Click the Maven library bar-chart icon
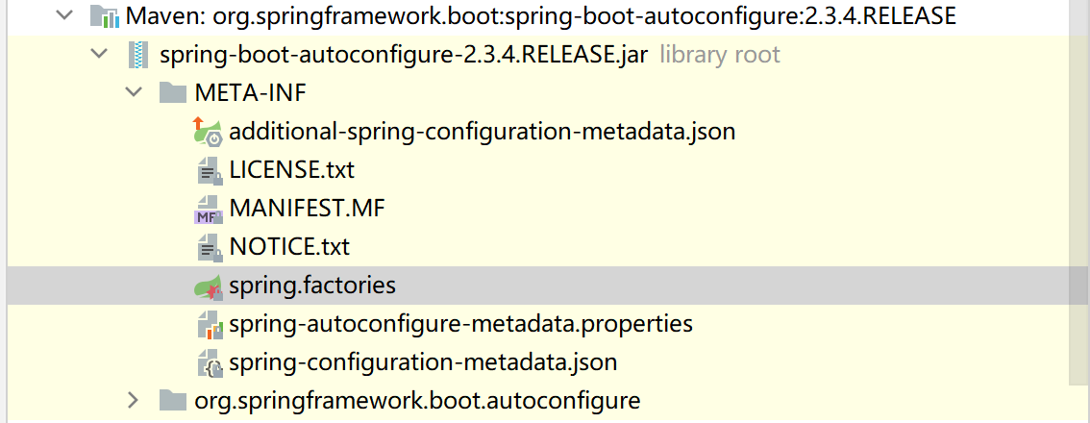 pos(104,16)
